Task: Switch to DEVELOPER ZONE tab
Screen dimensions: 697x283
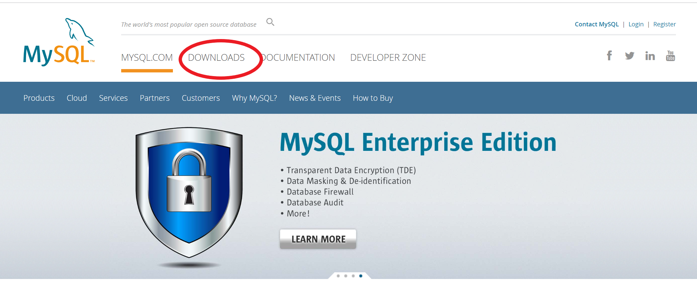Action: pos(388,57)
